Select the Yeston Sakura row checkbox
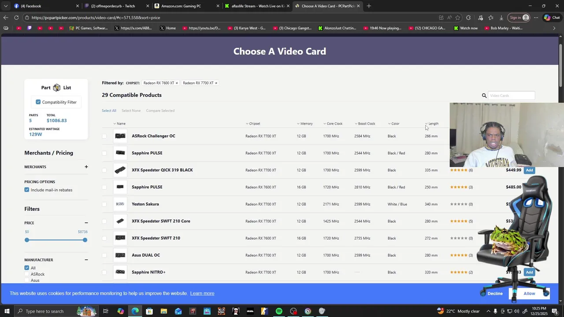564x317 pixels. point(104,204)
